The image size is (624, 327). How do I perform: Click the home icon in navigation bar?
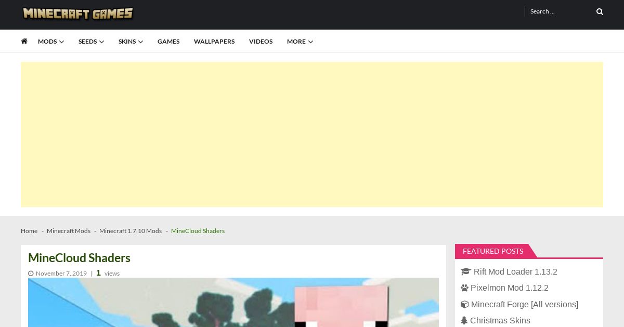[x=24, y=41]
